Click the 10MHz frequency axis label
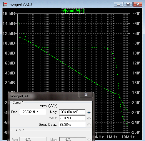Viewport: 145px width, 141px height. [x=128, y=137]
